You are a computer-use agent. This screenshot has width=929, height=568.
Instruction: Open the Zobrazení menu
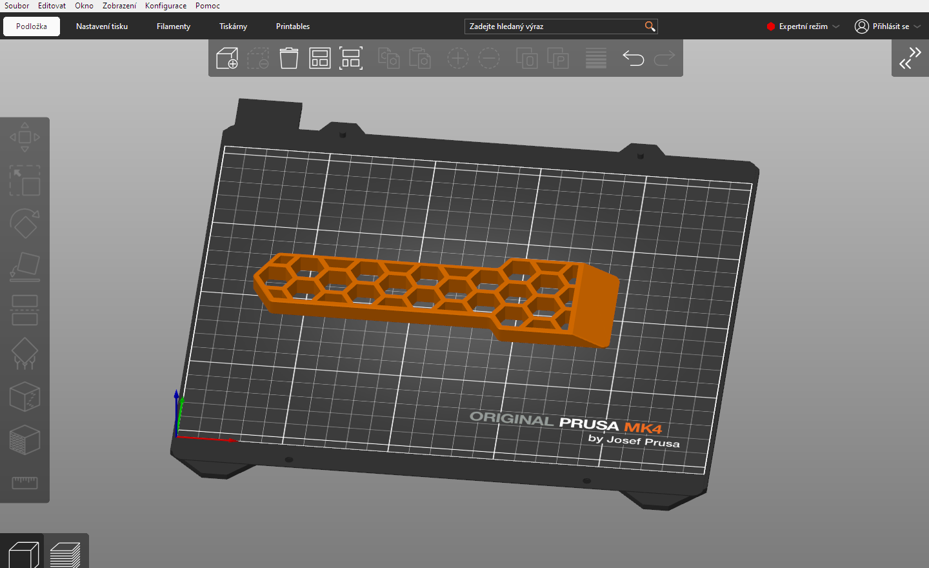119,6
